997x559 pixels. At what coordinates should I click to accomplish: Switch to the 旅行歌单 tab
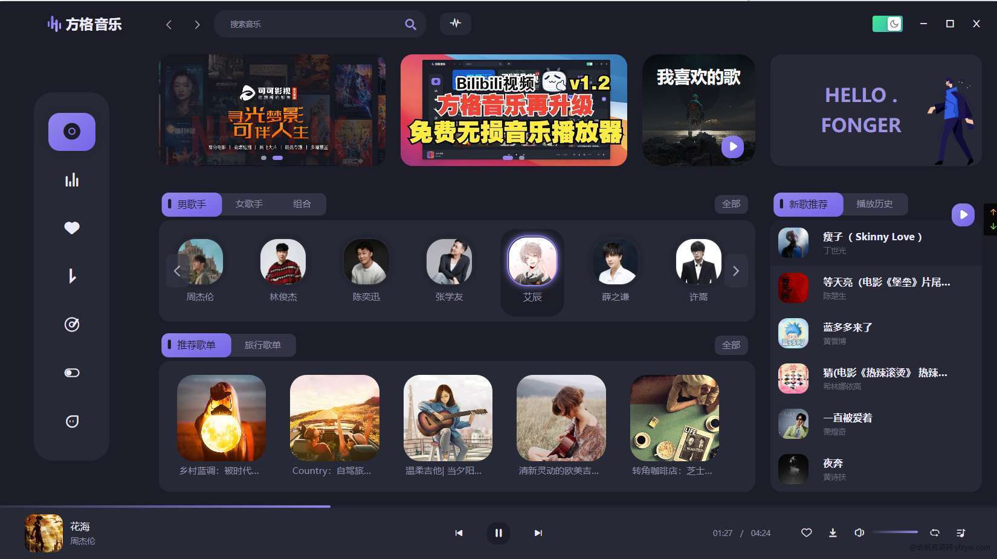point(262,345)
